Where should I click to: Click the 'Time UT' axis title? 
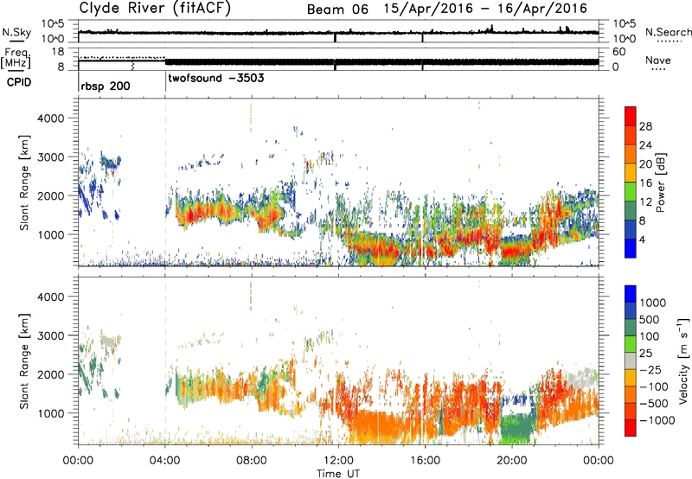[x=338, y=474]
